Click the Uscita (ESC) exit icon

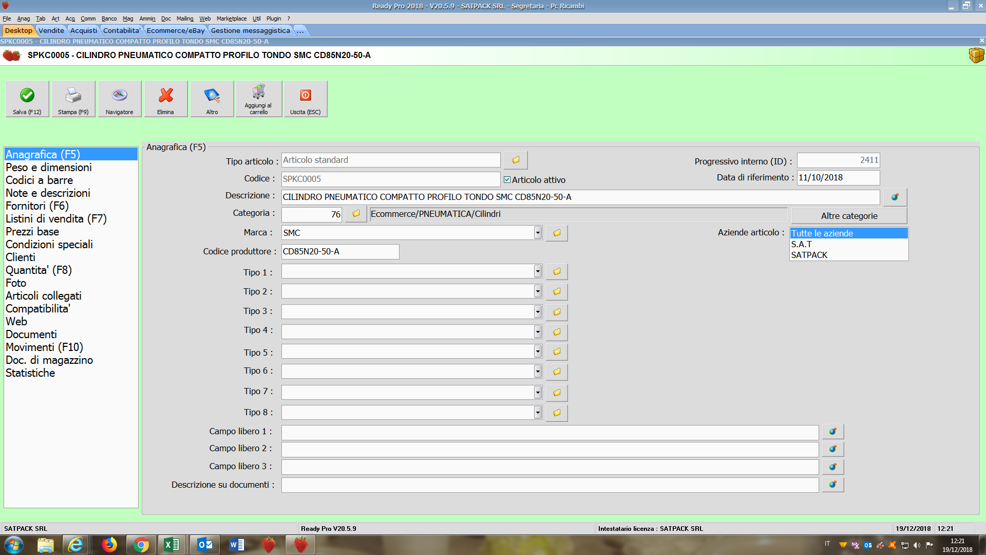point(305,96)
